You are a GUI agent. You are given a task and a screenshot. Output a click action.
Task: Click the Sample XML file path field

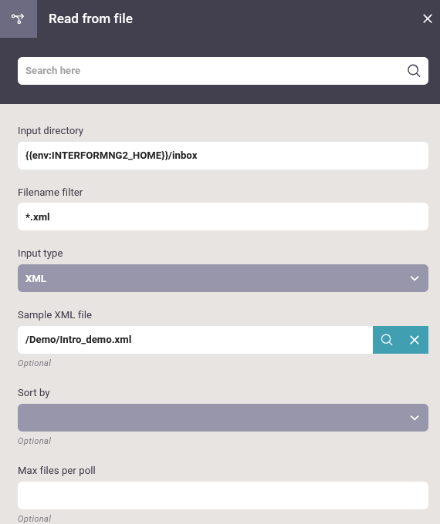point(195,340)
